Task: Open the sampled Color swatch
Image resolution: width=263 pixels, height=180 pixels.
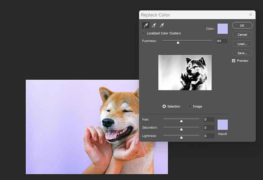Action: click(223, 29)
